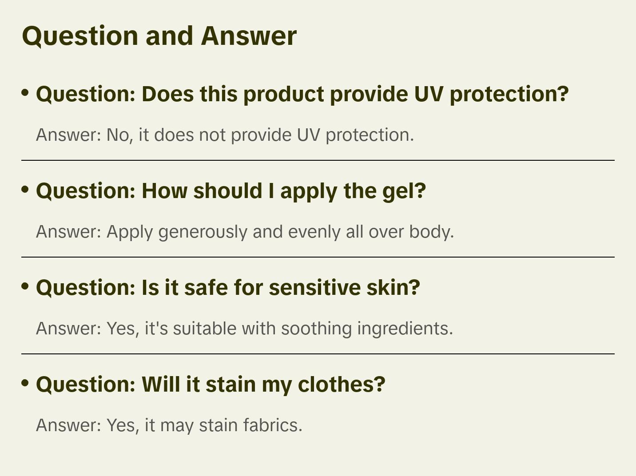Click the divider line above the stain clothes question
Viewport: 636px width, 476px height.
318,354
